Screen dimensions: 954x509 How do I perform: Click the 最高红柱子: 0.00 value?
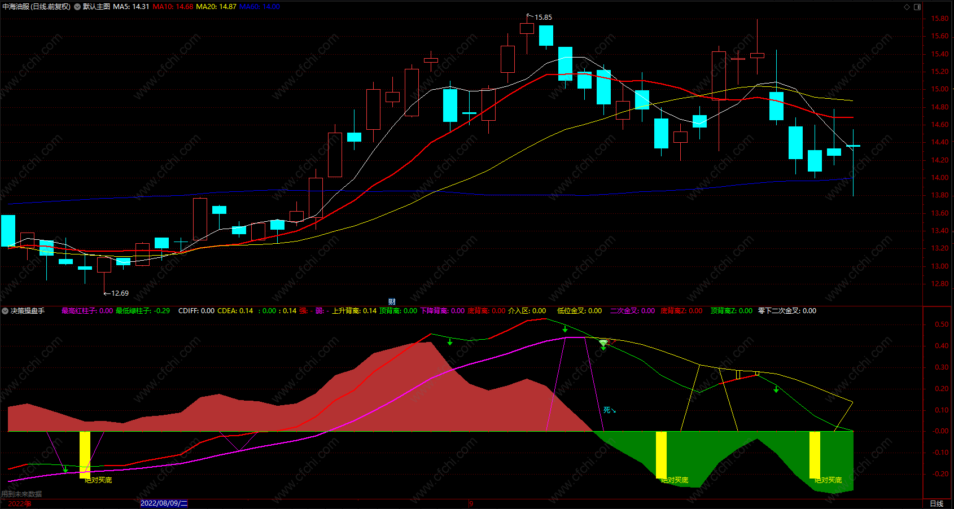tap(87, 311)
